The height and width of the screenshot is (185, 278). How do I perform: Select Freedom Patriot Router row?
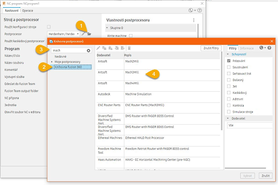pos(158,152)
